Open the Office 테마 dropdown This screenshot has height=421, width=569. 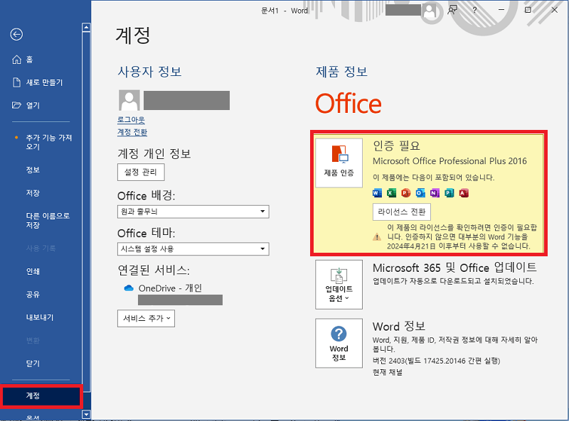262,249
